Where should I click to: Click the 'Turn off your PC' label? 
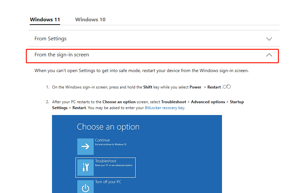click(x=108, y=182)
